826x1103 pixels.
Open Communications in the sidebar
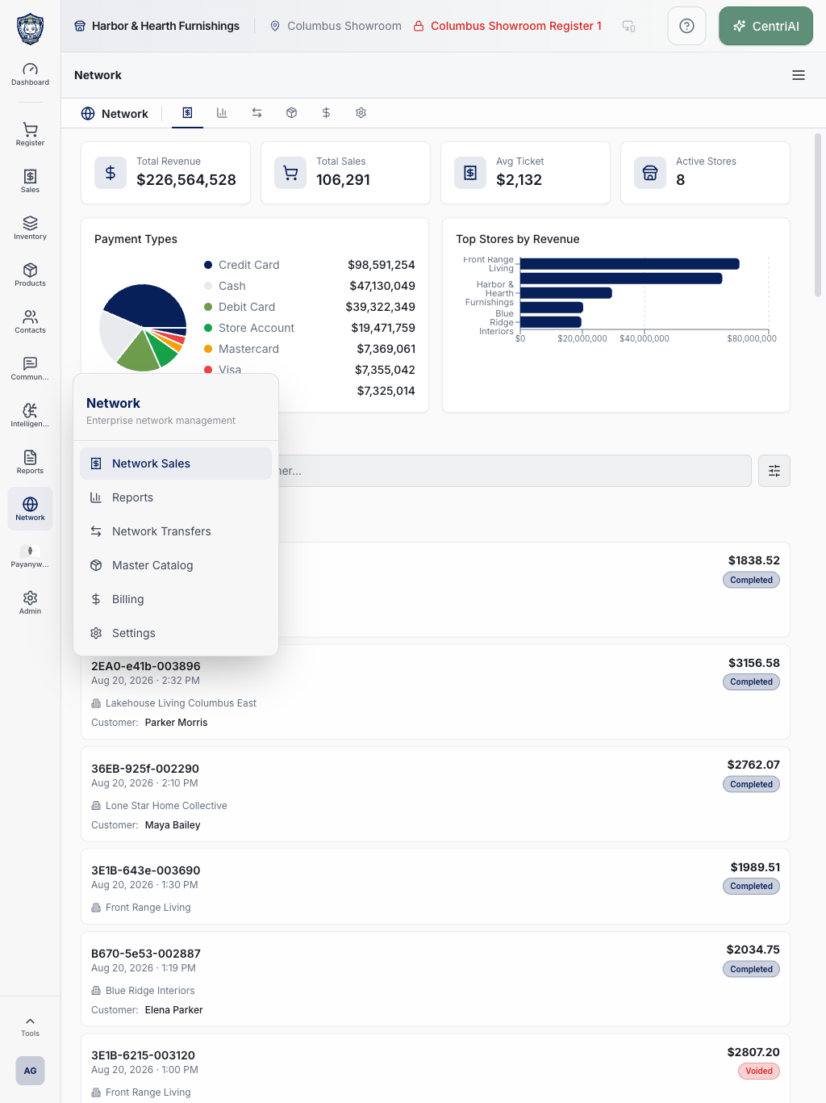pos(30,368)
